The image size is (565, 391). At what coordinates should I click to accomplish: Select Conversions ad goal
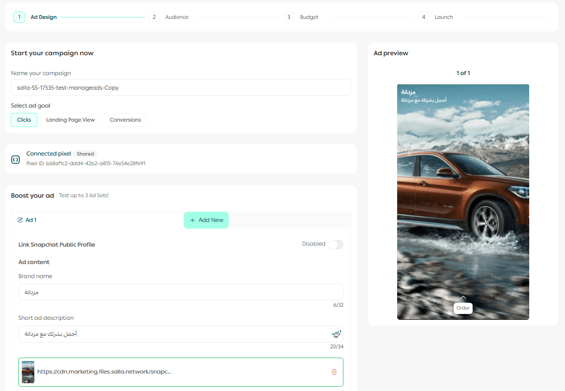125,120
